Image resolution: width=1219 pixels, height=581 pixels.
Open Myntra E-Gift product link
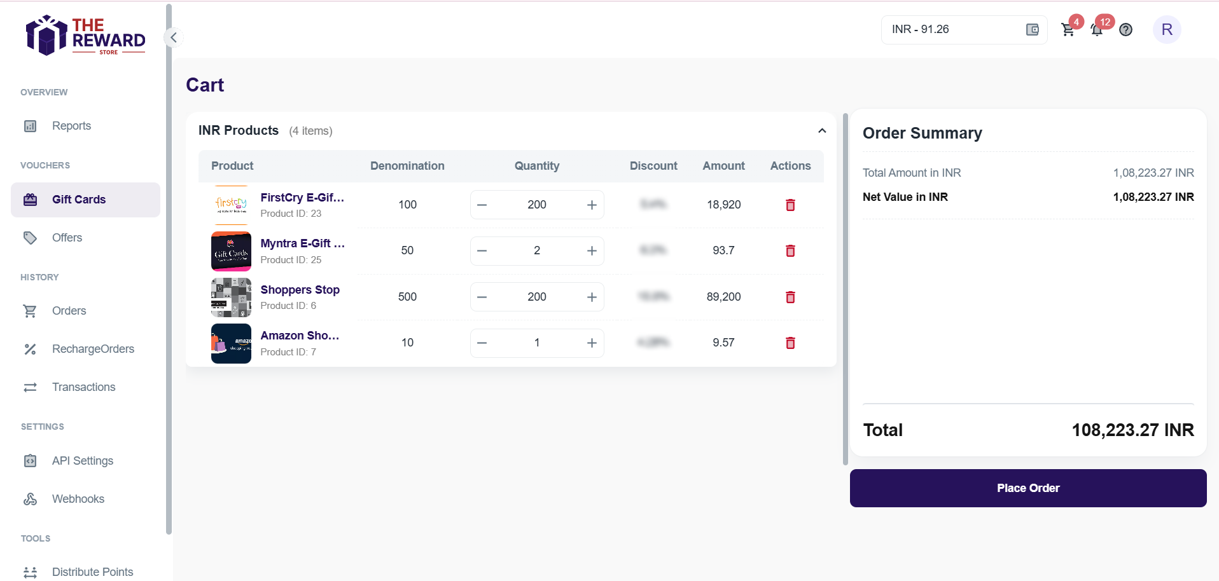click(302, 243)
